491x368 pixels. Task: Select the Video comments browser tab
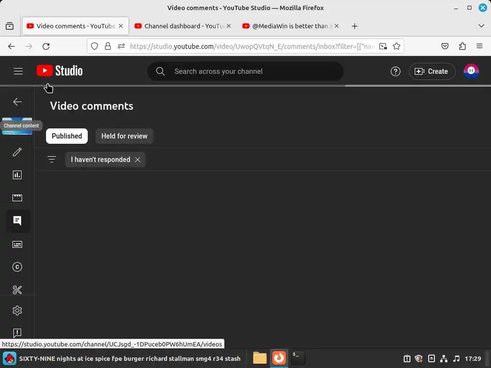[75, 26]
